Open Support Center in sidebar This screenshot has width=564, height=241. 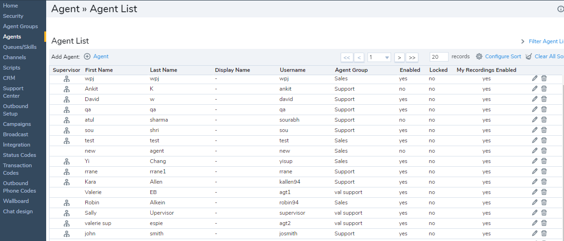pos(13,92)
